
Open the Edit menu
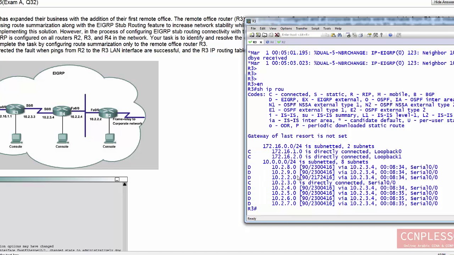pos(262,28)
